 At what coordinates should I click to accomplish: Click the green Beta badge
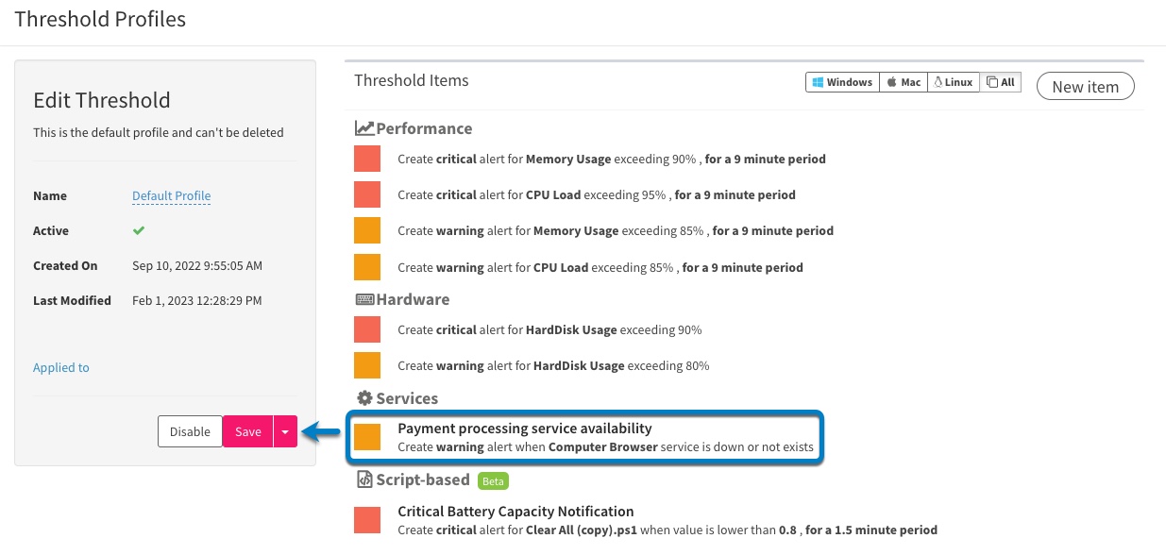(x=494, y=481)
